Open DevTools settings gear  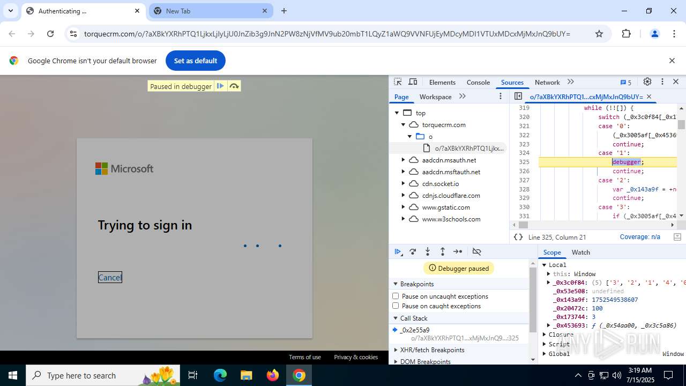(x=647, y=82)
